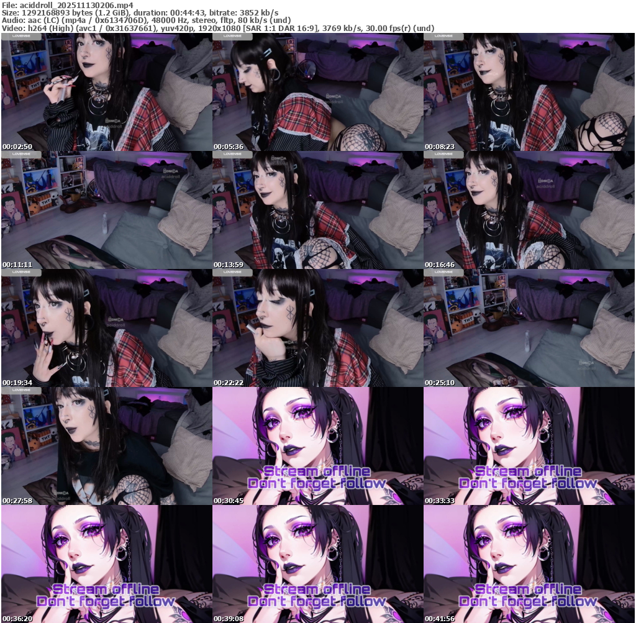Select the stream offline frame at 00:36:20
Screen dimensions: 636x623
[x=106, y=564]
